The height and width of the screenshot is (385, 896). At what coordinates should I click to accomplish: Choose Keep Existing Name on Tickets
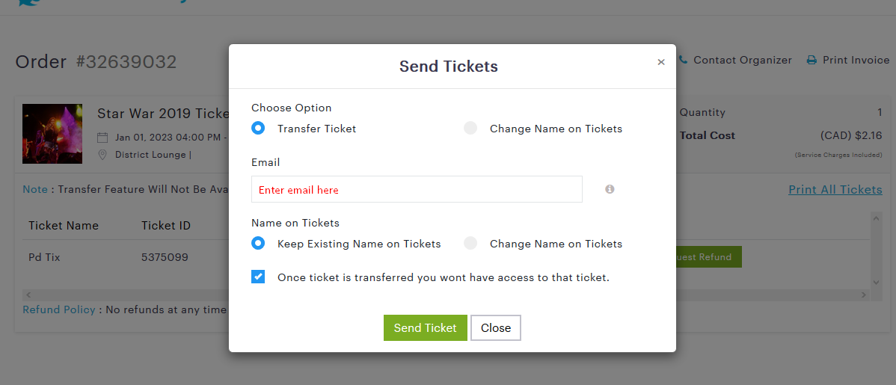pyautogui.click(x=258, y=244)
